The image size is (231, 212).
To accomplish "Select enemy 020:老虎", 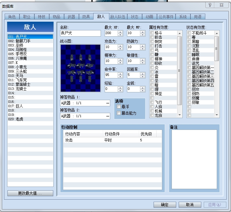I will pos(30,119).
